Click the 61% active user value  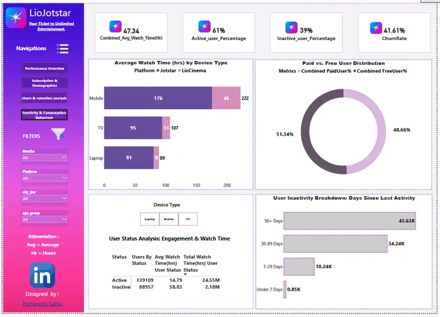(x=219, y=30)
